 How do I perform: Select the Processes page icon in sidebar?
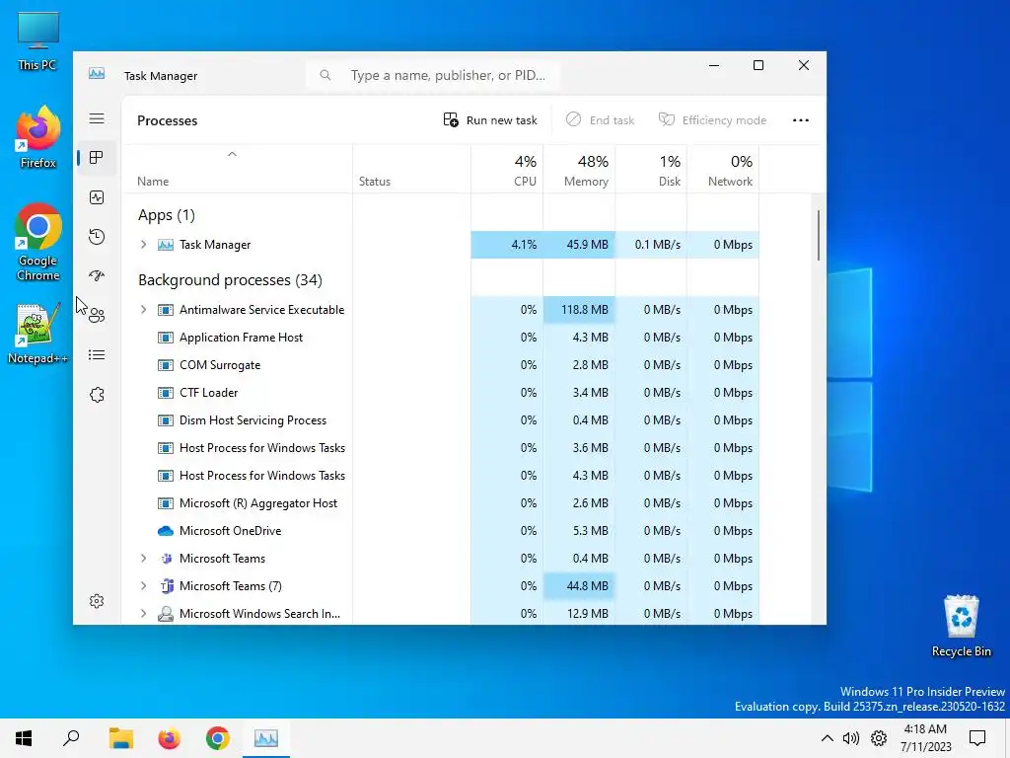pos(97,158)
